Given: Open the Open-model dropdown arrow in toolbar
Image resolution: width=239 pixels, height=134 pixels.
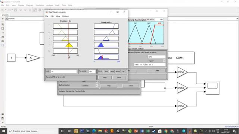Looking at the screenshot, I should click(12, 10).
